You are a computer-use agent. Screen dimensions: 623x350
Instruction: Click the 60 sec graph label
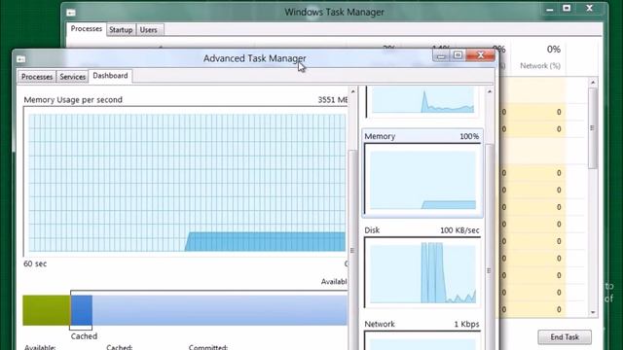tap(35, 263)
